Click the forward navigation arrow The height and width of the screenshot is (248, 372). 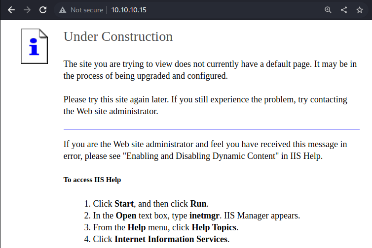(x=27, y=10)
